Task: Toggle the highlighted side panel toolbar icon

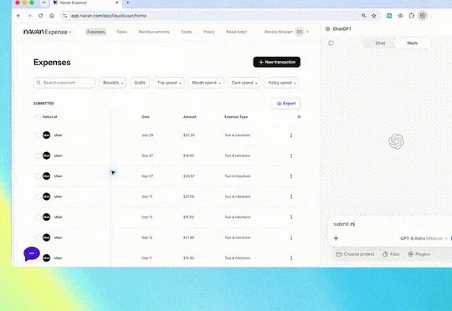Action: [423, 16]
